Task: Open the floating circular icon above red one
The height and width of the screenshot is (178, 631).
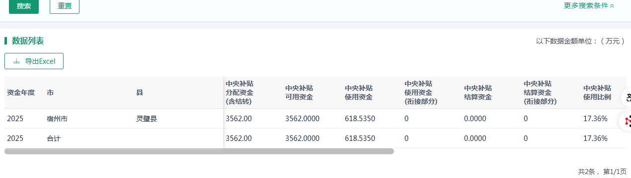Action: [x=627, y=96]
